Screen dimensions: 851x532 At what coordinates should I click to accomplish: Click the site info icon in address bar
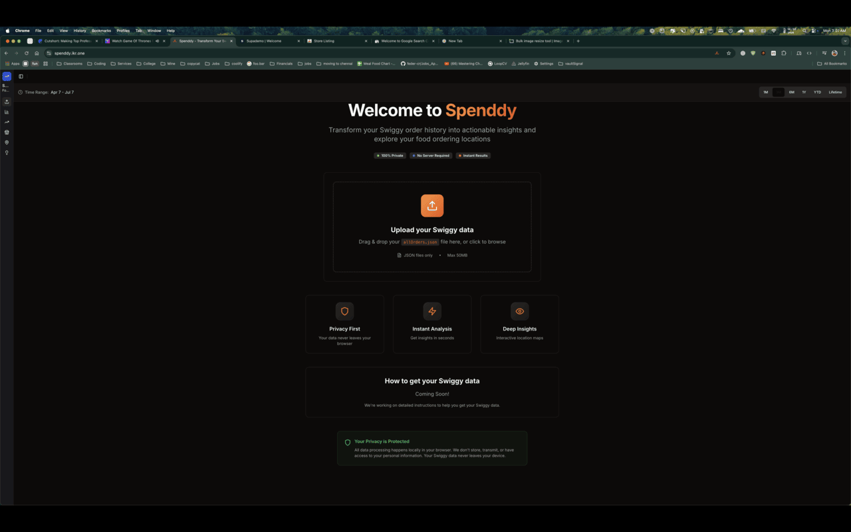(x=49, y=53)
